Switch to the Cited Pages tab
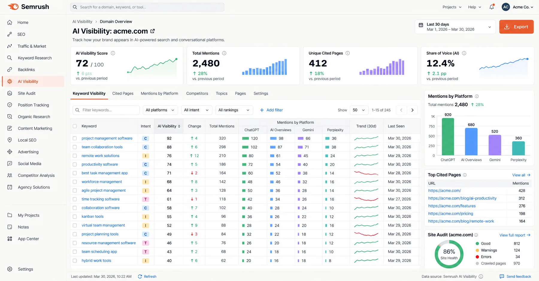Screen dimensions: 539x281 click(x=123, y=93)
